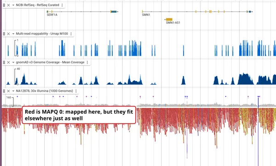Close the NA12878 30x Illumina track
This screenshot has height=166, width=276.
[8, 91]
